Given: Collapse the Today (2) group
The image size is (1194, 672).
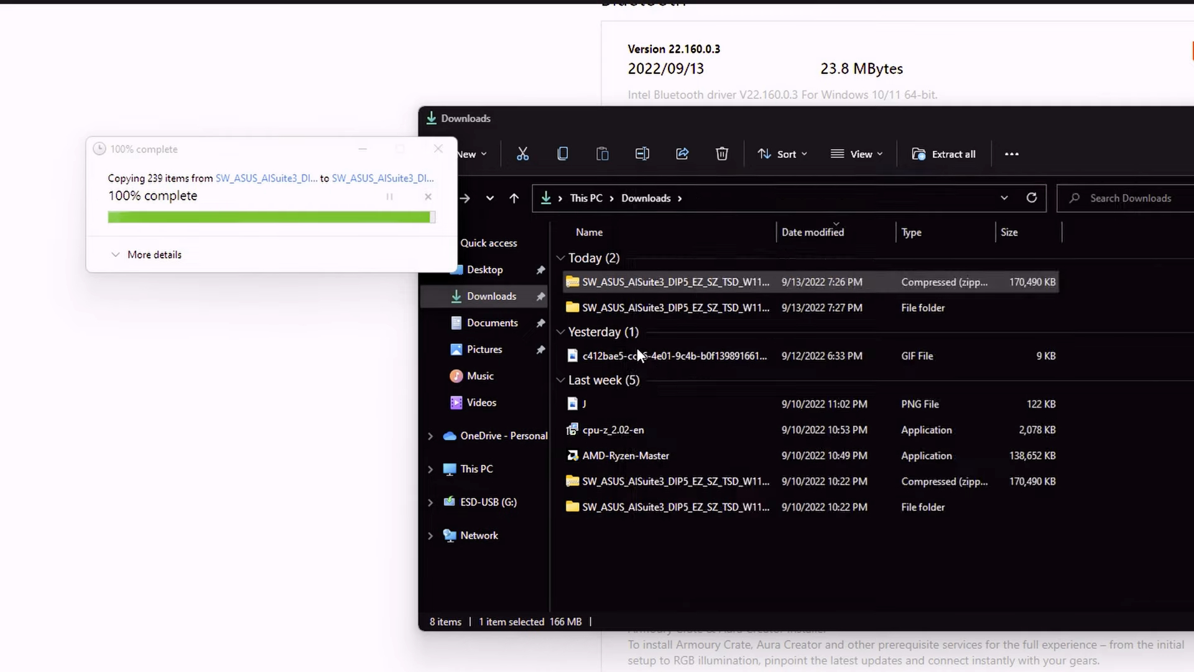Looking at the screenshot, I should [x=560, y=258].
